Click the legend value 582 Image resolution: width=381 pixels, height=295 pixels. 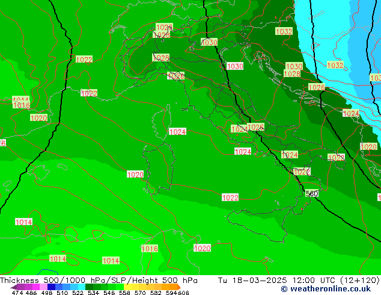156,293
